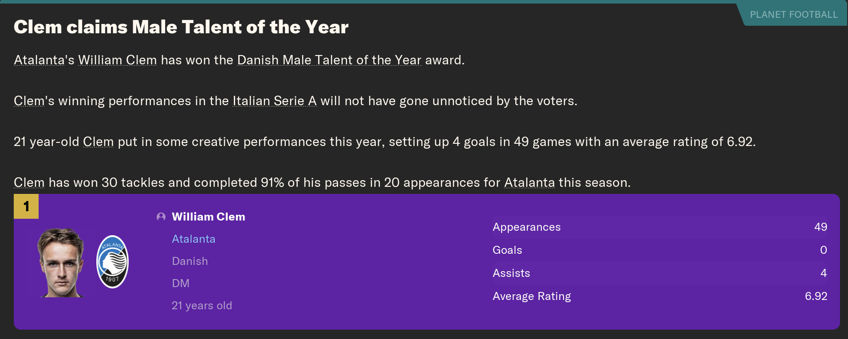Click the Clem link before 'has won 30 tackles'
The height and width of the screenshot is (339, 848).
29,182
